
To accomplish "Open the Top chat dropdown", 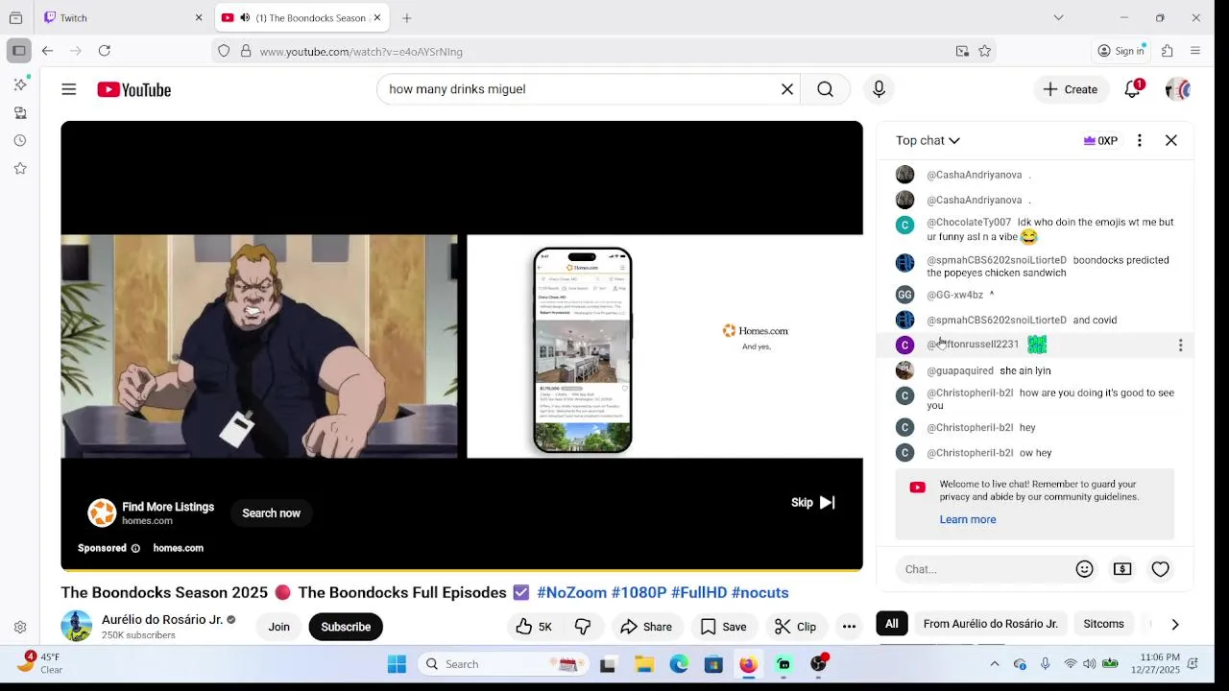I will (x=928, y=140).
